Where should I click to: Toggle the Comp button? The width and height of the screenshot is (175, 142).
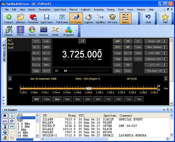(118, 53)
